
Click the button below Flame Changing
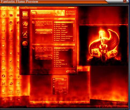(44, 59)
